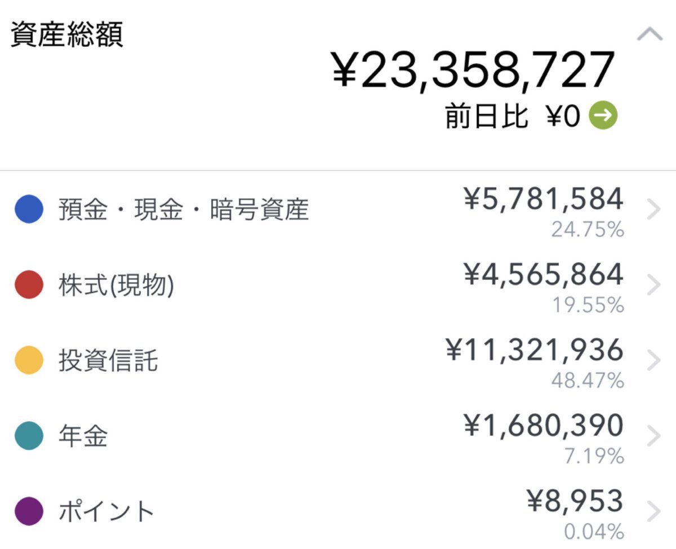
Task: Click the chevron next to 年金
Action: [x=653, y=436]
